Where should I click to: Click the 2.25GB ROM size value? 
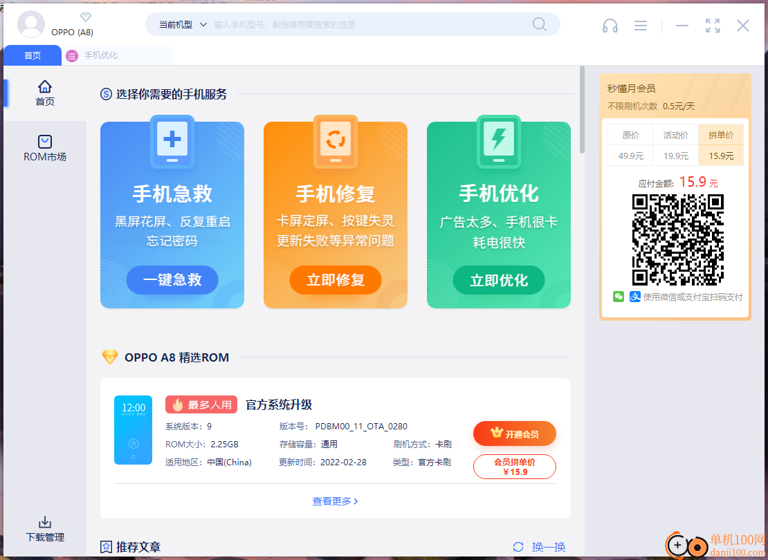(224, 444)
